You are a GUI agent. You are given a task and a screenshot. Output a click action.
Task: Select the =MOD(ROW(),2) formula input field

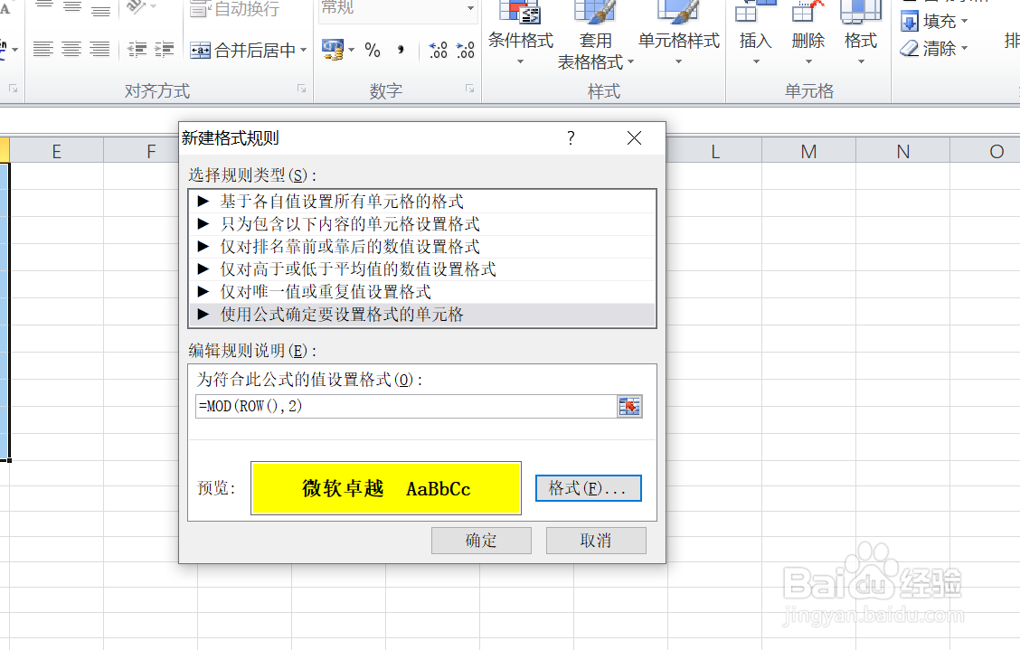tap(398, 406)
